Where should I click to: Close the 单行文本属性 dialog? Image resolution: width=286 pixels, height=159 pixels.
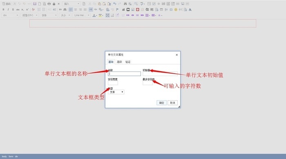(x=177, y=55)
